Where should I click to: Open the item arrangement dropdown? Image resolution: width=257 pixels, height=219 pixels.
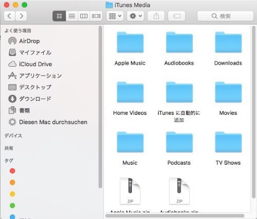point(115,16)
